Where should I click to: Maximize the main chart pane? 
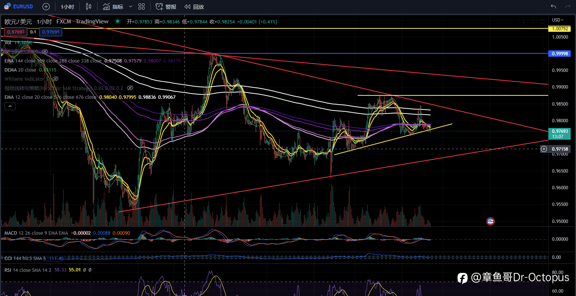pyautogui.click(x=543, y=22)
